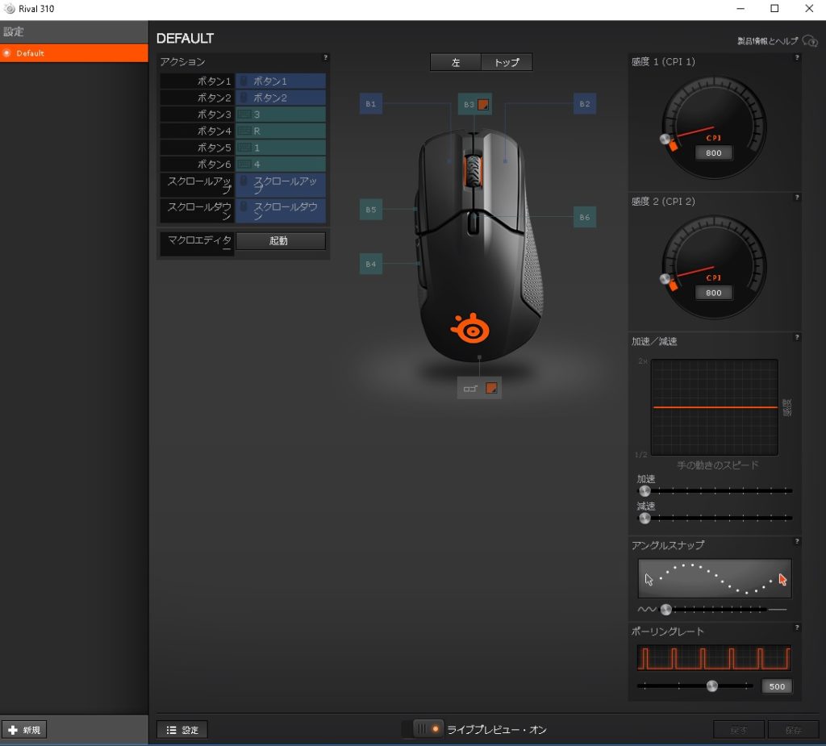
Task: Click the 加速 slider handle
Action: (645, 491)
